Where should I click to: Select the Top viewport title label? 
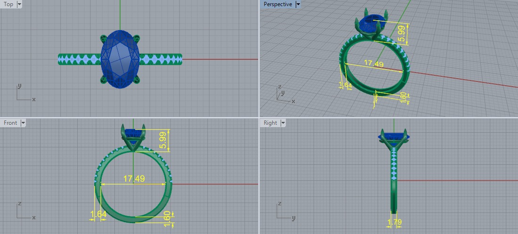coord(8,4)
